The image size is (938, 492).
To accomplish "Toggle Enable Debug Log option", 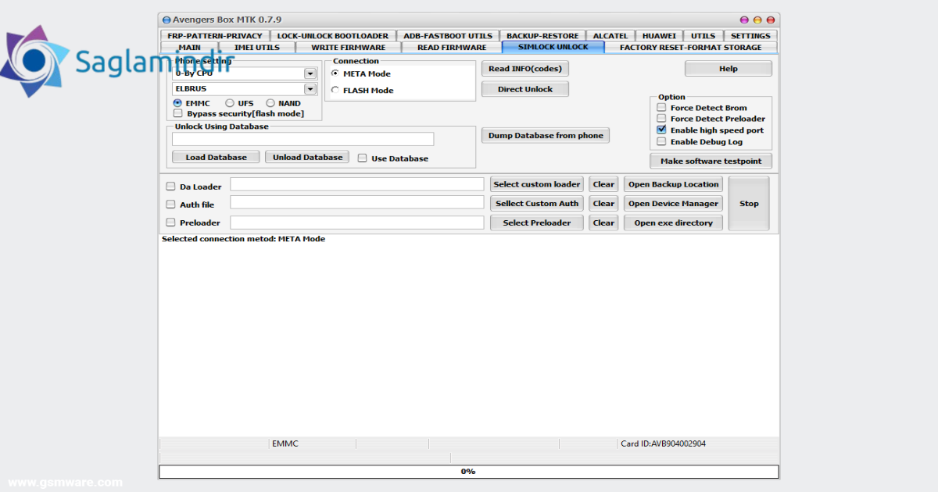I will point(662,142).
